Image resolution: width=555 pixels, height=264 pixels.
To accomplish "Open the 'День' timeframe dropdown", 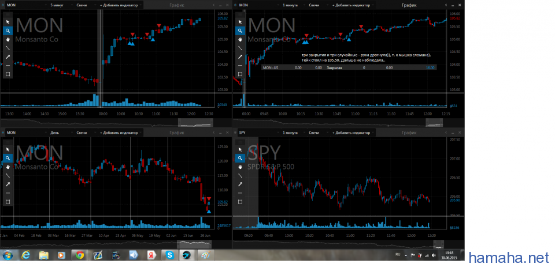I will point(61,133).
